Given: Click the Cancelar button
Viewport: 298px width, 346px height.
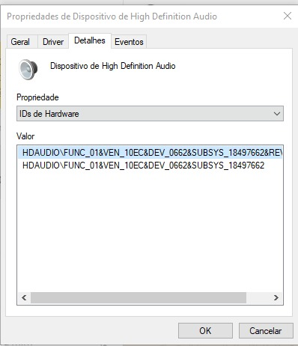Looking at the screenshot, I should pos(266,331).
